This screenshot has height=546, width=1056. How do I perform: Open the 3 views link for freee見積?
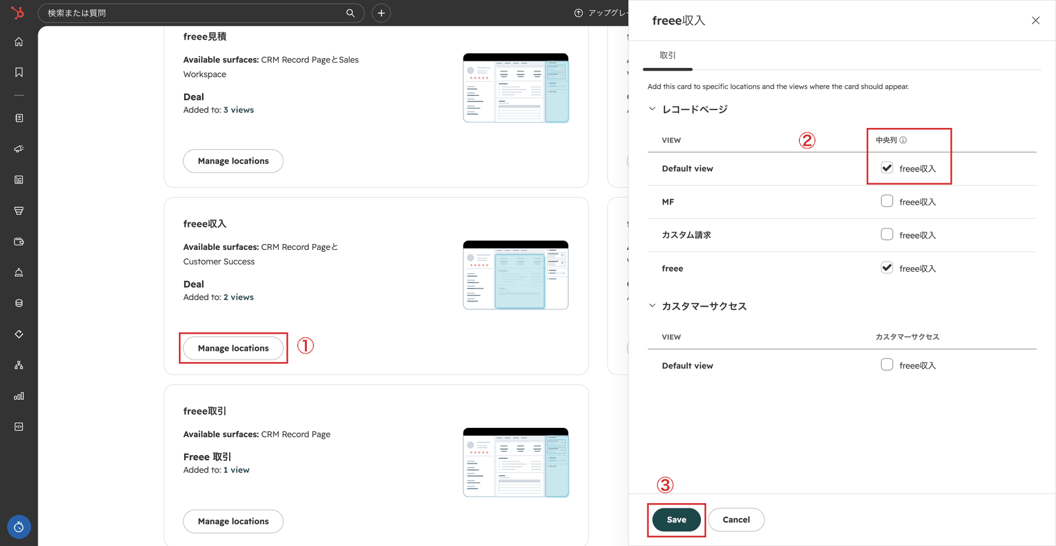click(x=238, y=110)
